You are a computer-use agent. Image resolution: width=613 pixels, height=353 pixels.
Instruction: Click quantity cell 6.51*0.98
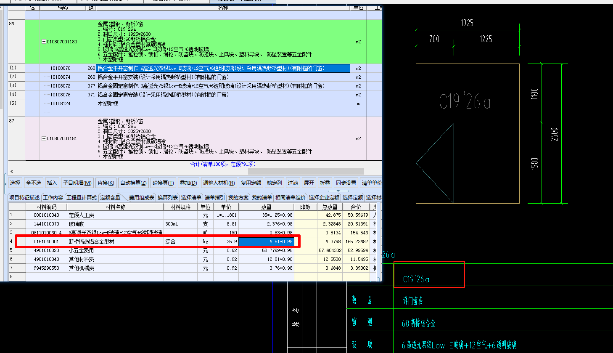pos(266,242)
